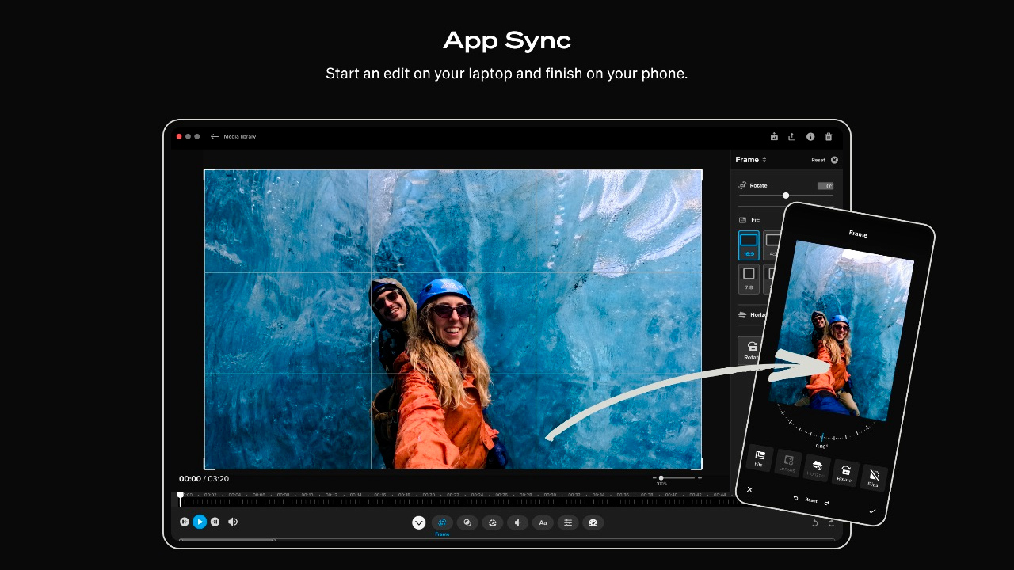Image resolution: width=1014 pixels, height=570 pixels.
Task: Tap Rotate on the phone
Action: (x=845, y=473)
